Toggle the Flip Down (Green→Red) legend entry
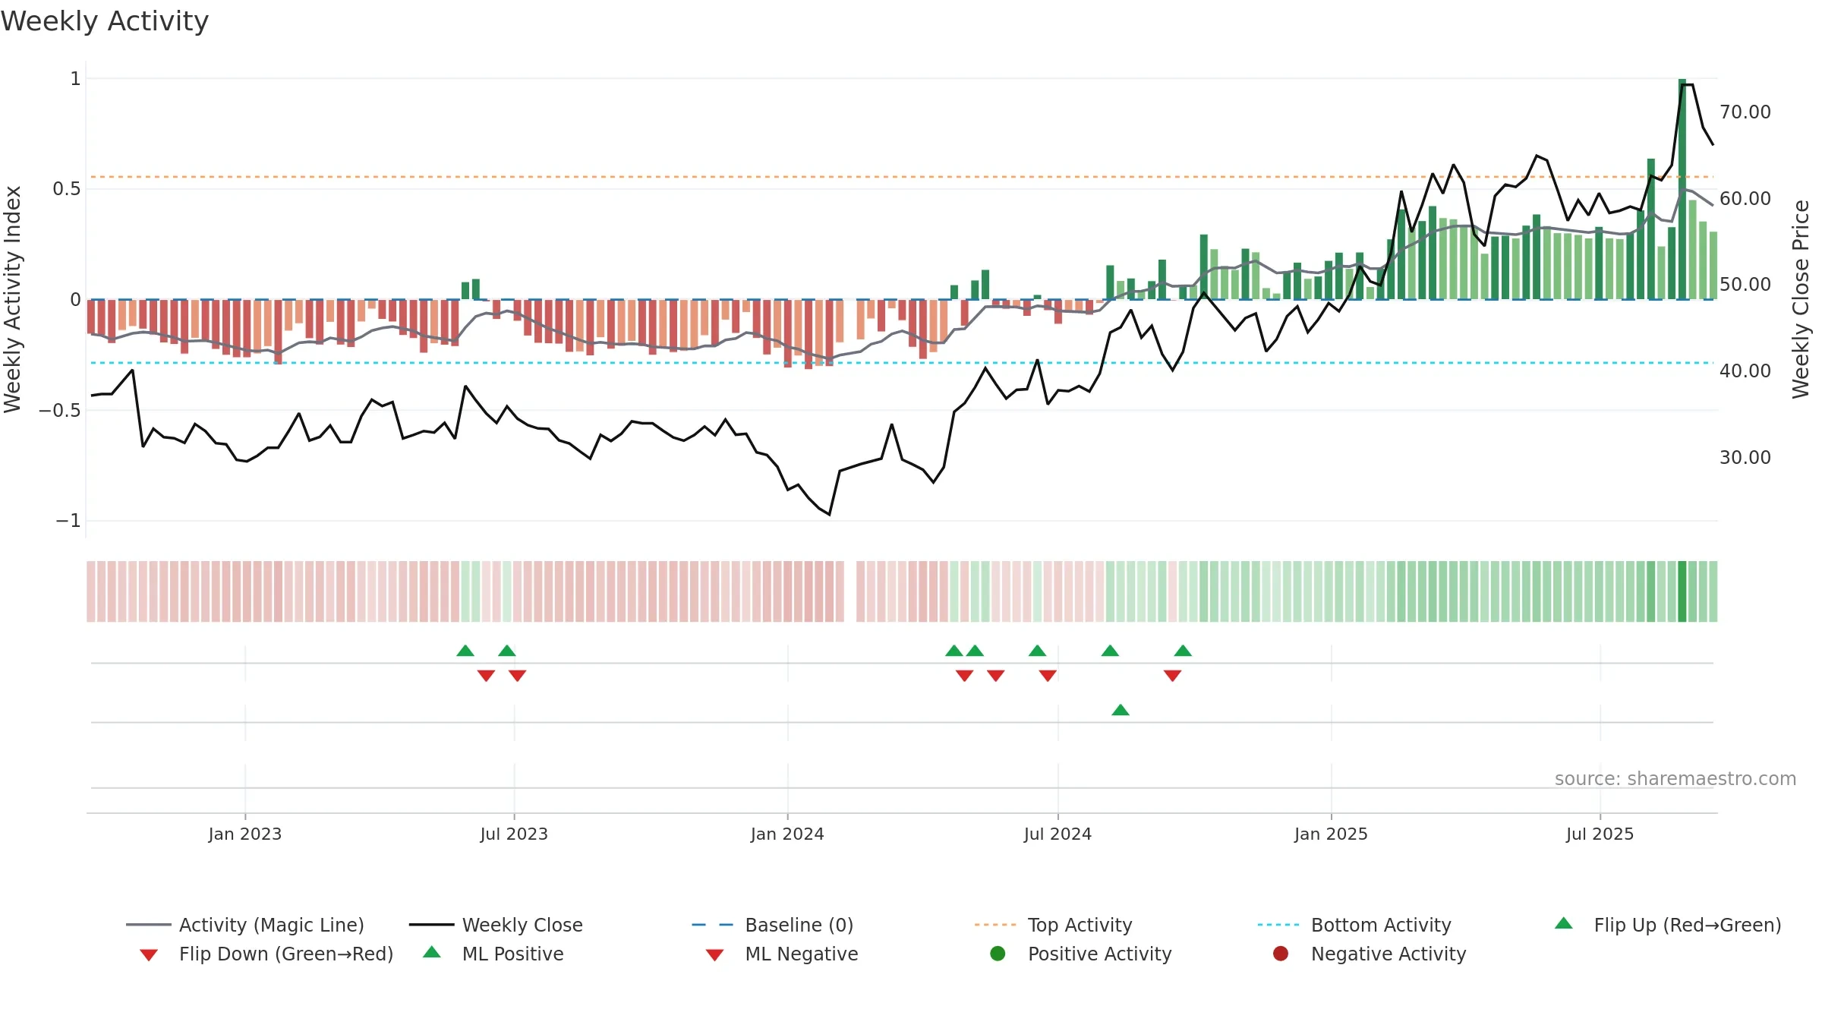This screenshot has width=1822, height=1025. (x=266, y=954)
